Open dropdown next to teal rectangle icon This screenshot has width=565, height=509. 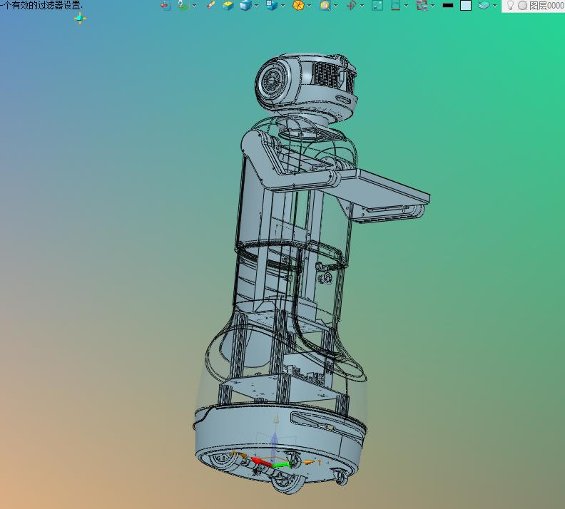pos(406,6)
